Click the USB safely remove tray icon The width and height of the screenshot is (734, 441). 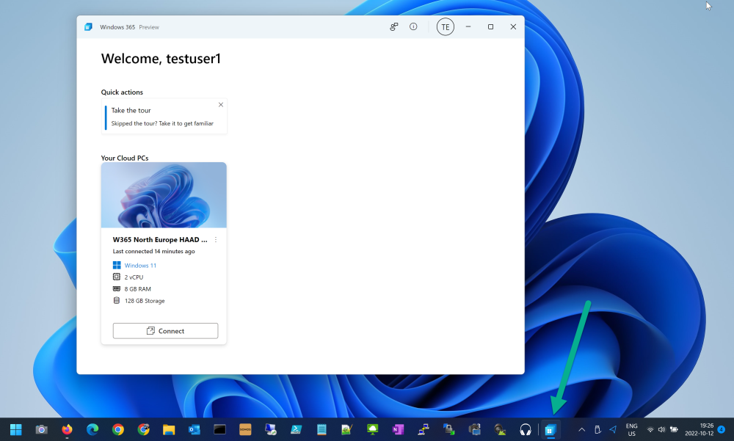597,429
